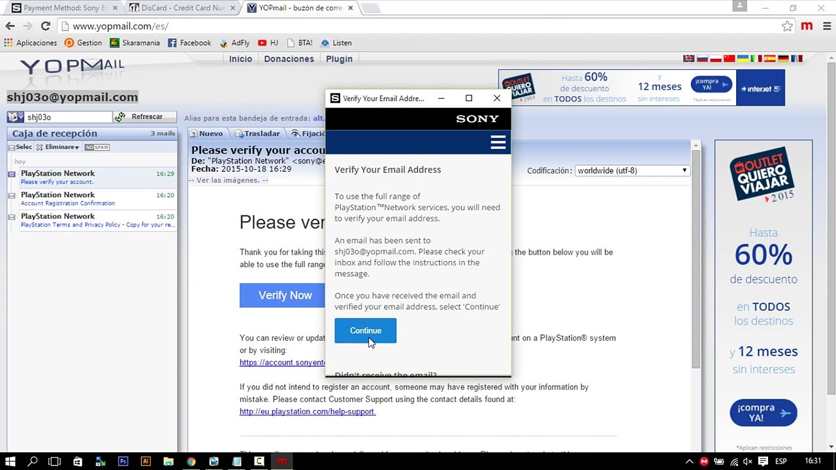Open Task View on the taskbar
The image size is (836, 470).
pyautogui.click(x=55, y=462)
